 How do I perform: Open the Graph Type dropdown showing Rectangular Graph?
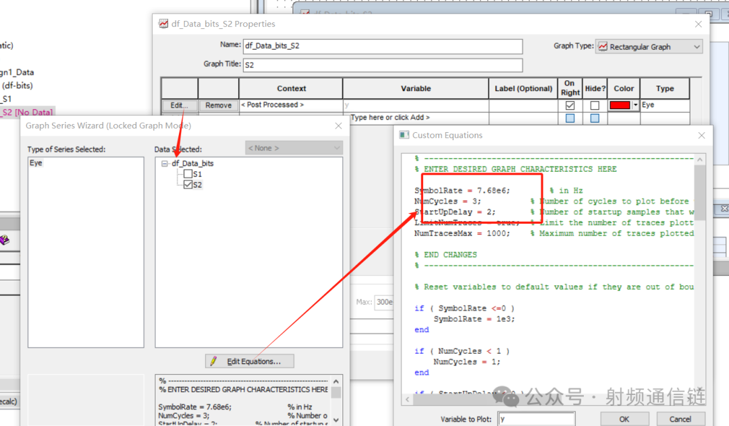coord(649,47)
